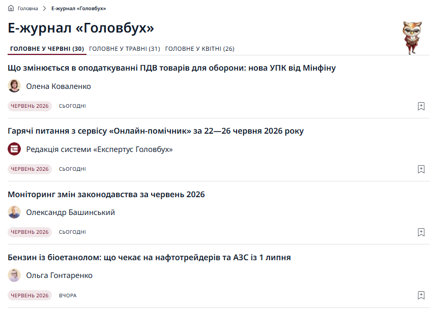Click the owl mascot image

[x=412, y=38]
